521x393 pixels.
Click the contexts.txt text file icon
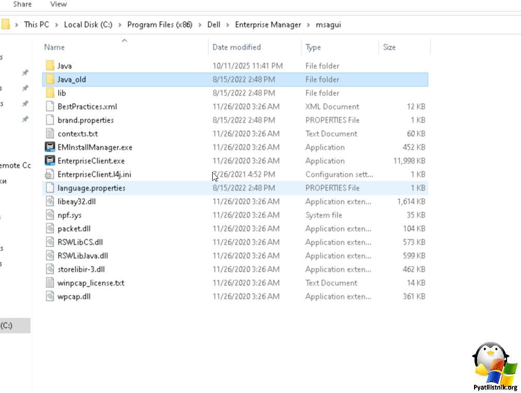50,134
